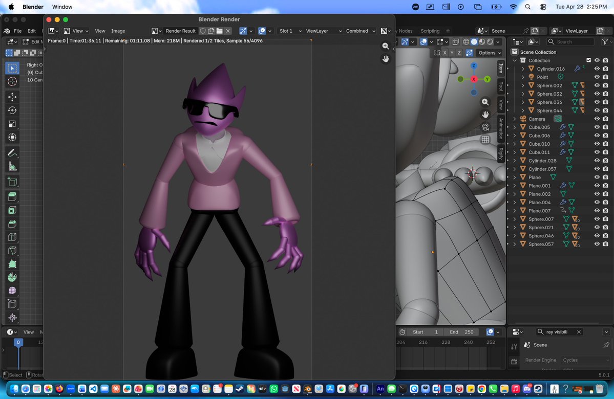614x399 pixels.
Task: Add a new workspace with plus button
Action: point(448,31)
